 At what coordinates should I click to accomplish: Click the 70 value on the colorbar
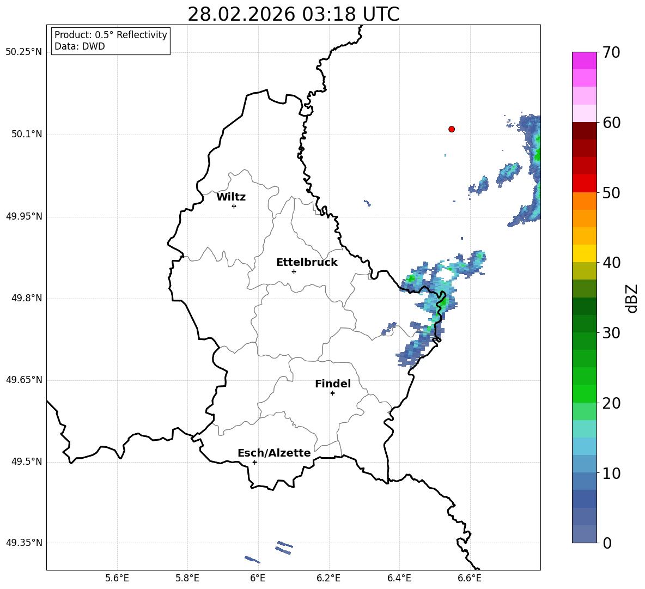[x=611, y=53]
